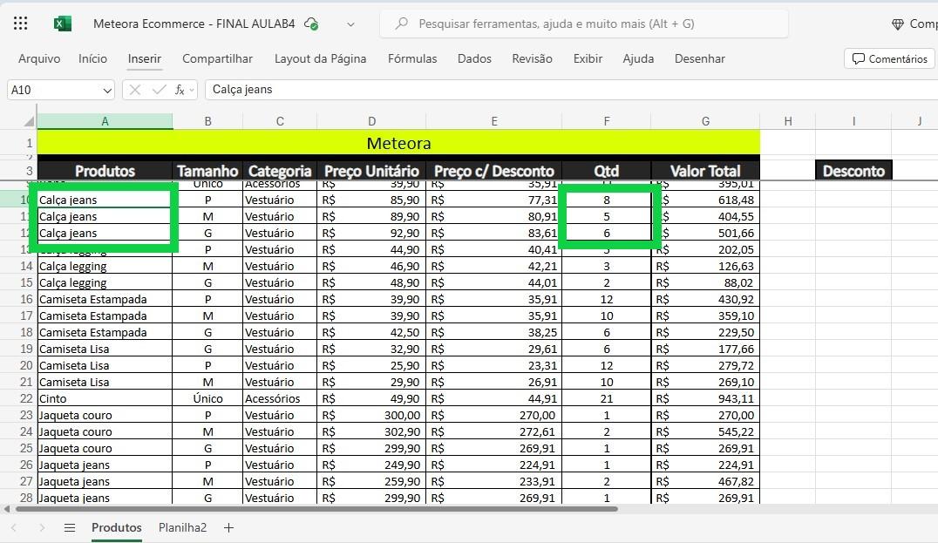Select the Exibir tab
Viewport: 938px width, 543px height.
point(588,58)
